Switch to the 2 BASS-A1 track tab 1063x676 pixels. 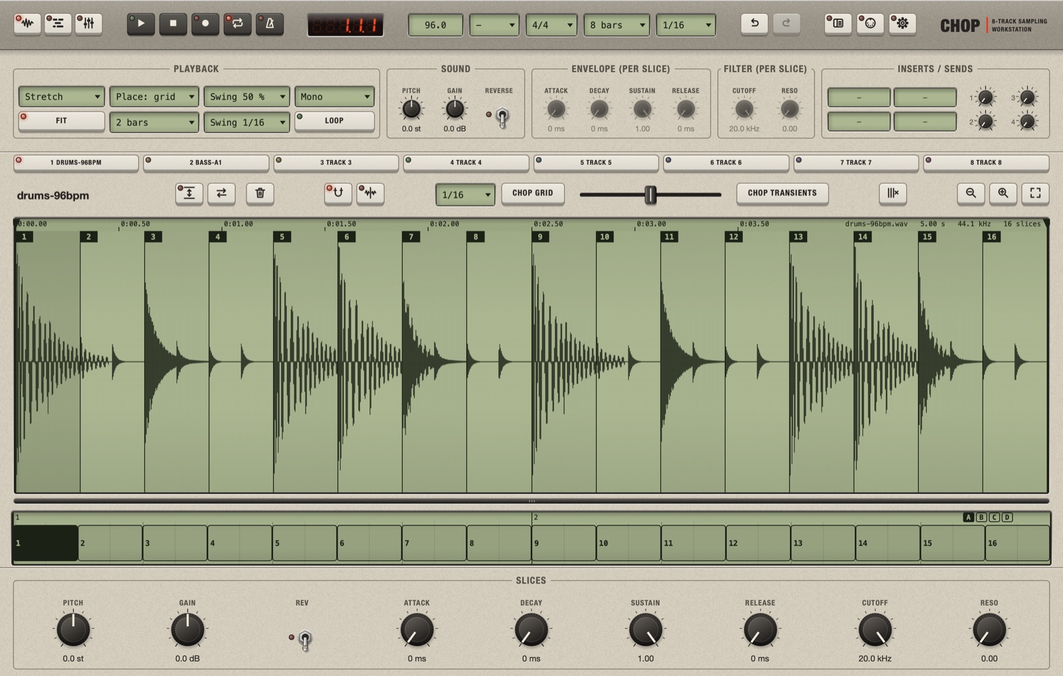[206, 163]
